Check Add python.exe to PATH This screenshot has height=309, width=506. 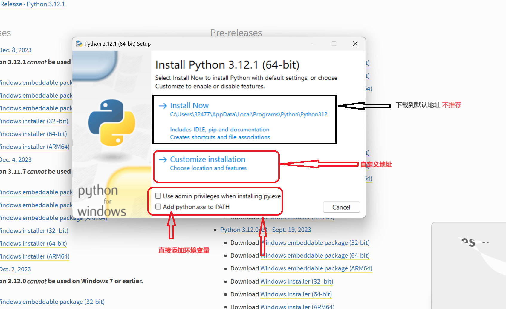(158, 207)
